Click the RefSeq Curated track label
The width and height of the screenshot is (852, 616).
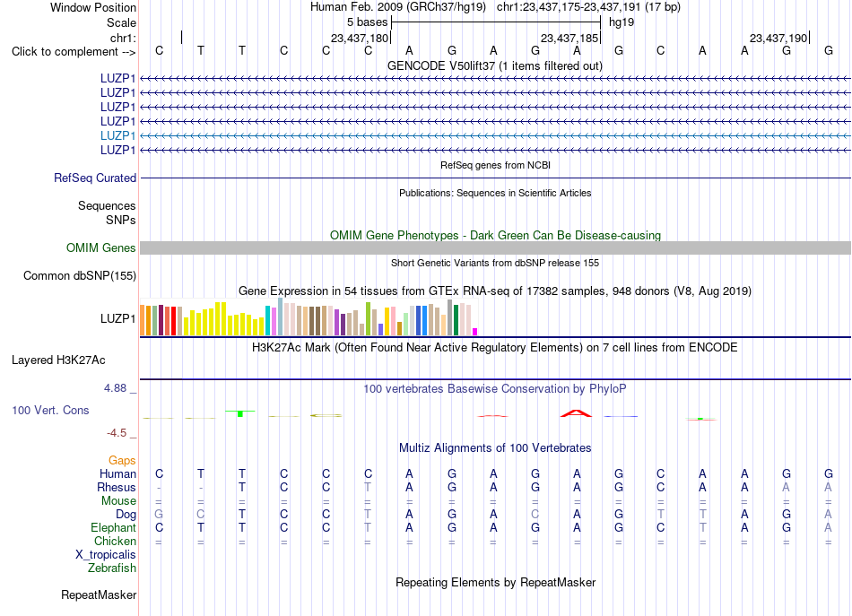point(95,178)
